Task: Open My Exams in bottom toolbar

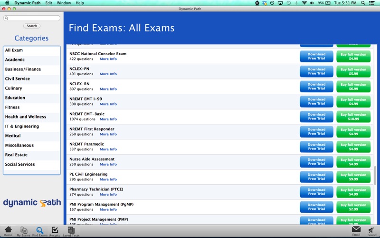Action: coord(23,231)
